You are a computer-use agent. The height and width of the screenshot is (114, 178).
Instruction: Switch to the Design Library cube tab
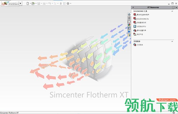pos(129,18)
